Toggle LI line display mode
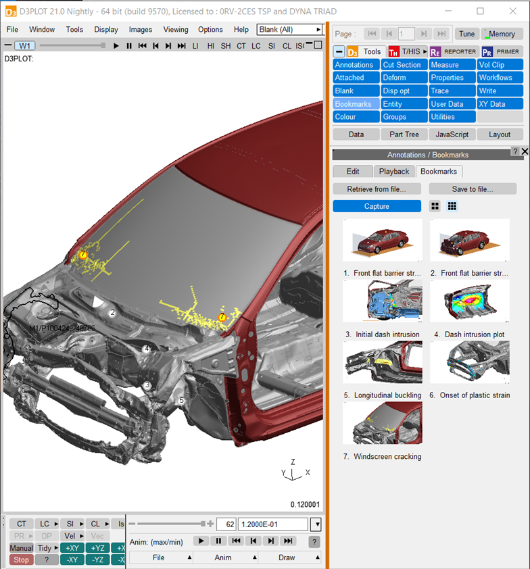This screenshot has height=569, width=530. coord(195,46)
